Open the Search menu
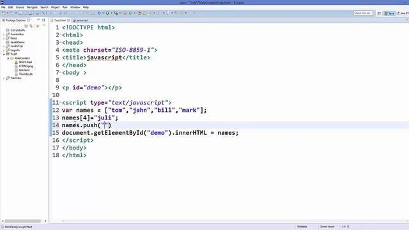The height and width of the screenshot is (230, 409). point(44,7)
